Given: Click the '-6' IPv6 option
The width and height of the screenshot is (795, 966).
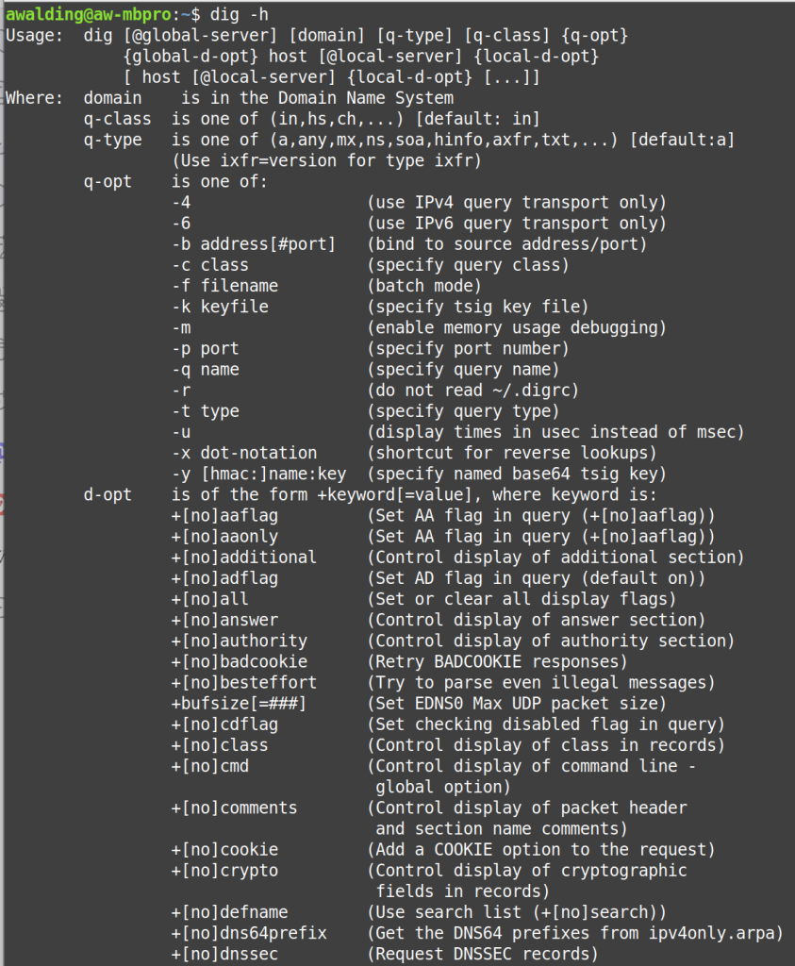Looking at the screenshot, I should [181, 224].
